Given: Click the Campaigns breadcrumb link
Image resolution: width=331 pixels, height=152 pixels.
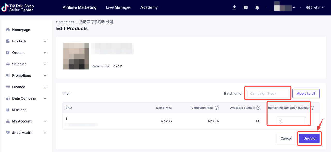Looking at the screenshot, I should (x=65, y=22).
